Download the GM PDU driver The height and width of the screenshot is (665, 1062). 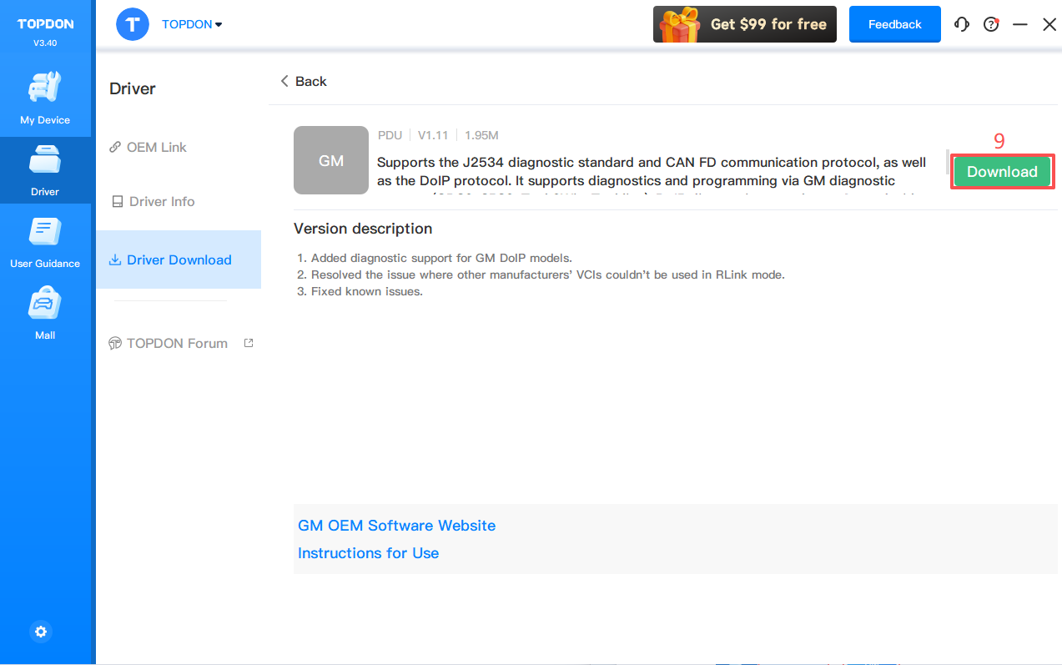(1002, 172)
